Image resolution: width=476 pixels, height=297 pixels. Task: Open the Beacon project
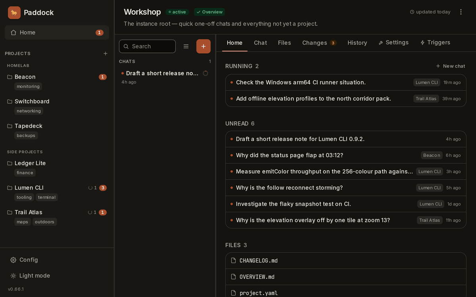click(25, 77)
